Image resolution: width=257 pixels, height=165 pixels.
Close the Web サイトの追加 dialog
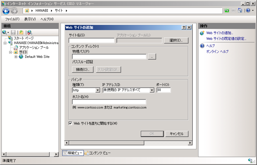189,27
